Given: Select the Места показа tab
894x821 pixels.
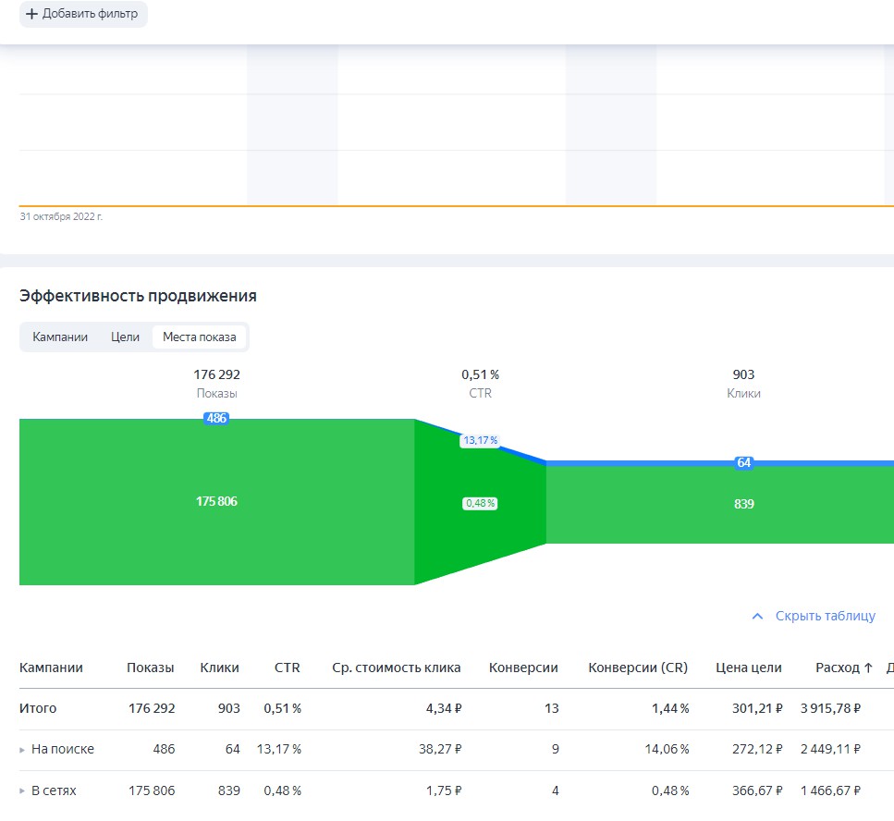Looking at the screenshot, I should [199, 337].
